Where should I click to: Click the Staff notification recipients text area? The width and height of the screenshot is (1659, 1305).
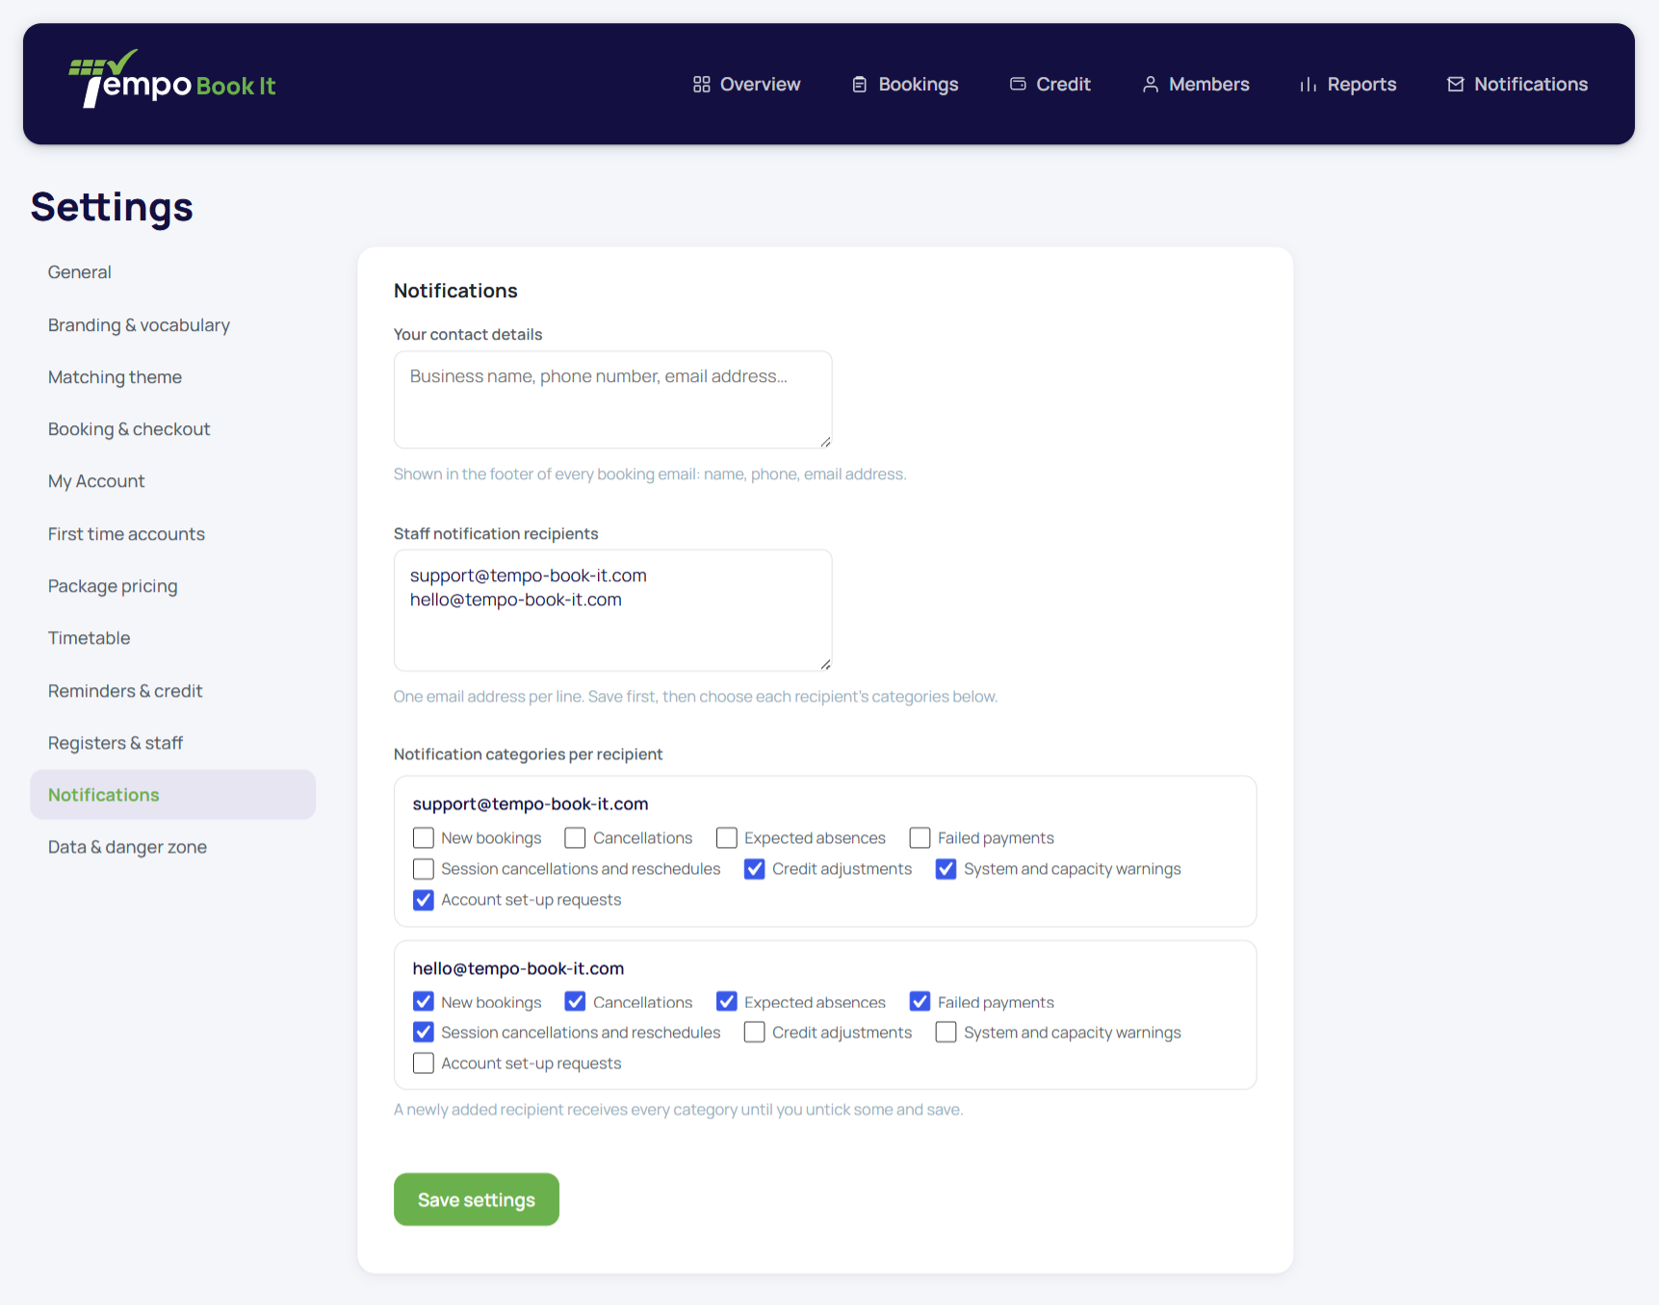[x=613, y=610]
